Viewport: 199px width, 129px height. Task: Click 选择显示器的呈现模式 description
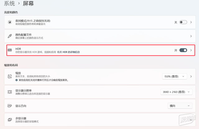27,122
